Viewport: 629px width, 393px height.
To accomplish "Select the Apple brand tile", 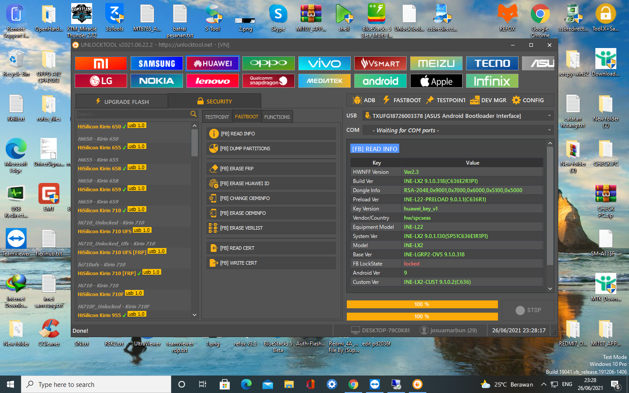I will click(x=436, y=81).
